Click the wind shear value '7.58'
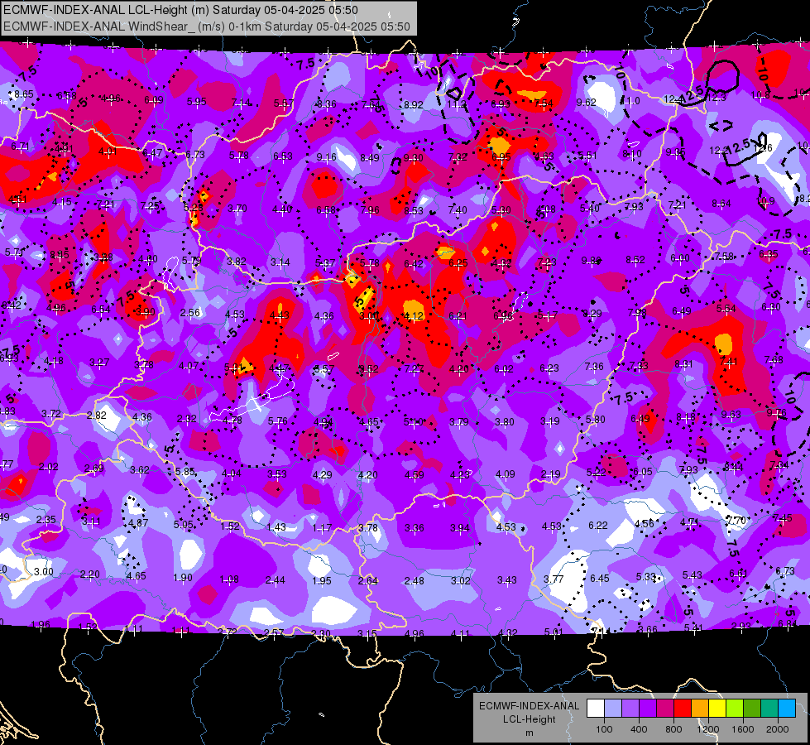The image size is (810, 745). point(724,257)
